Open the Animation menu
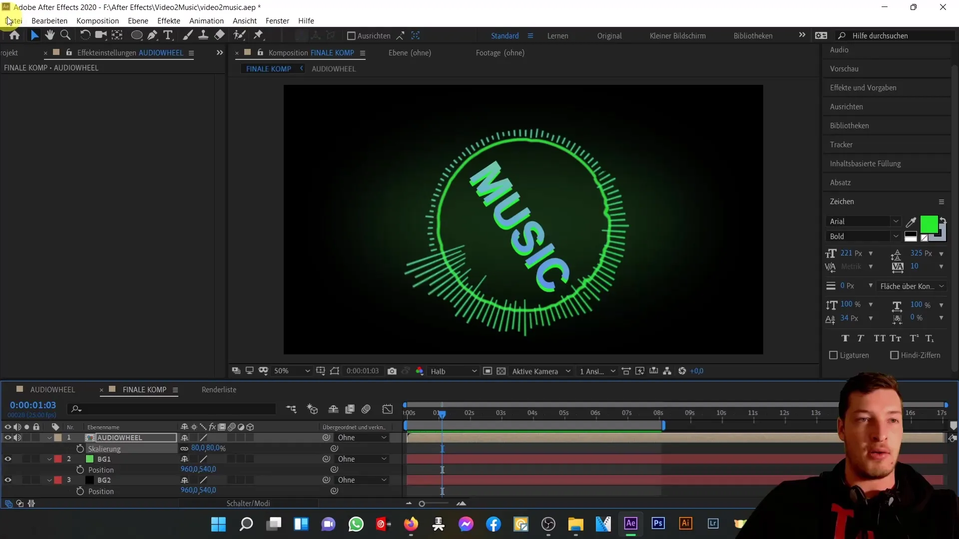The image size is (959, 539). pos(206,21)
